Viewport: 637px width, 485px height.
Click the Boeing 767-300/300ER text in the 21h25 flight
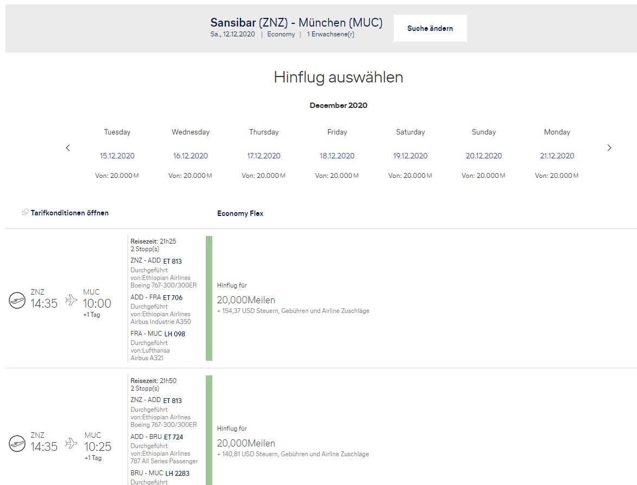[163, 285]
